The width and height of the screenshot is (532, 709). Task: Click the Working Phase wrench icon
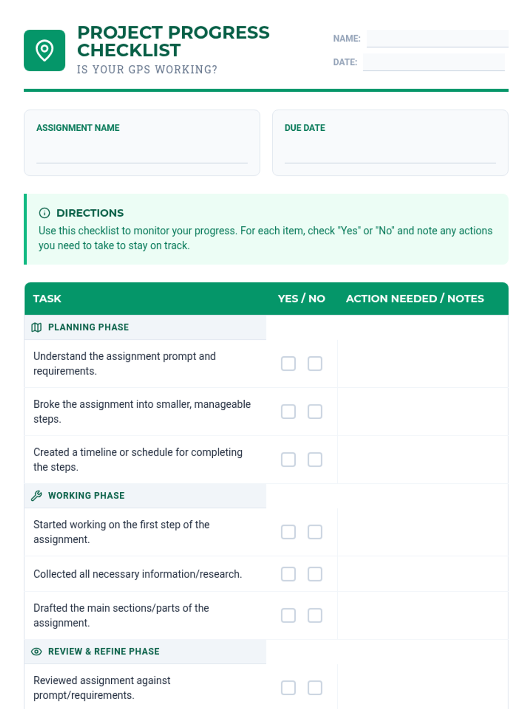pyautogui.click(x=36, y=496)
